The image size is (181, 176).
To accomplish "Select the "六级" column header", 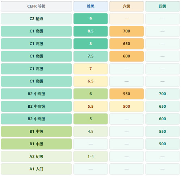I will 126,6.
